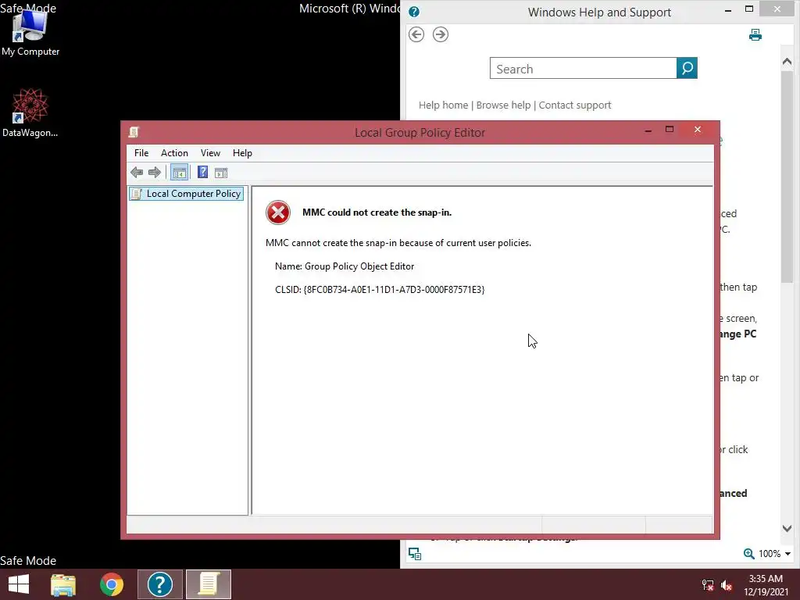This screenshot has height=600, width=800.
Task: Click the Help window vertical scroll thumb
Action: coord(787,177)
